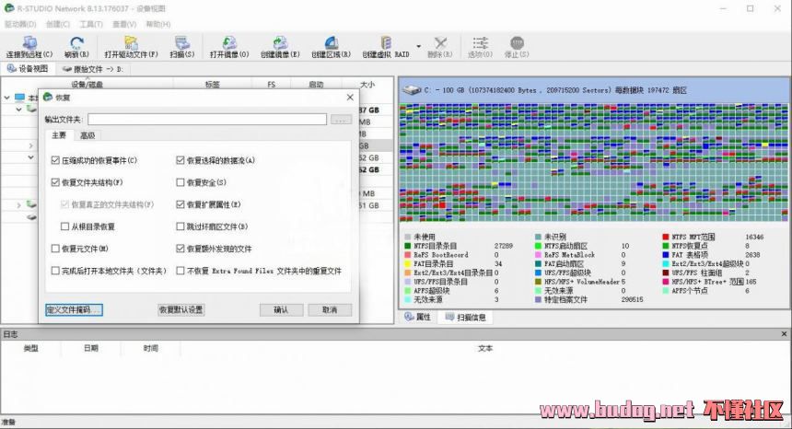
Task: Click the red NTFS MFT范围 legend swatch
Action: [x=666, y=237]
